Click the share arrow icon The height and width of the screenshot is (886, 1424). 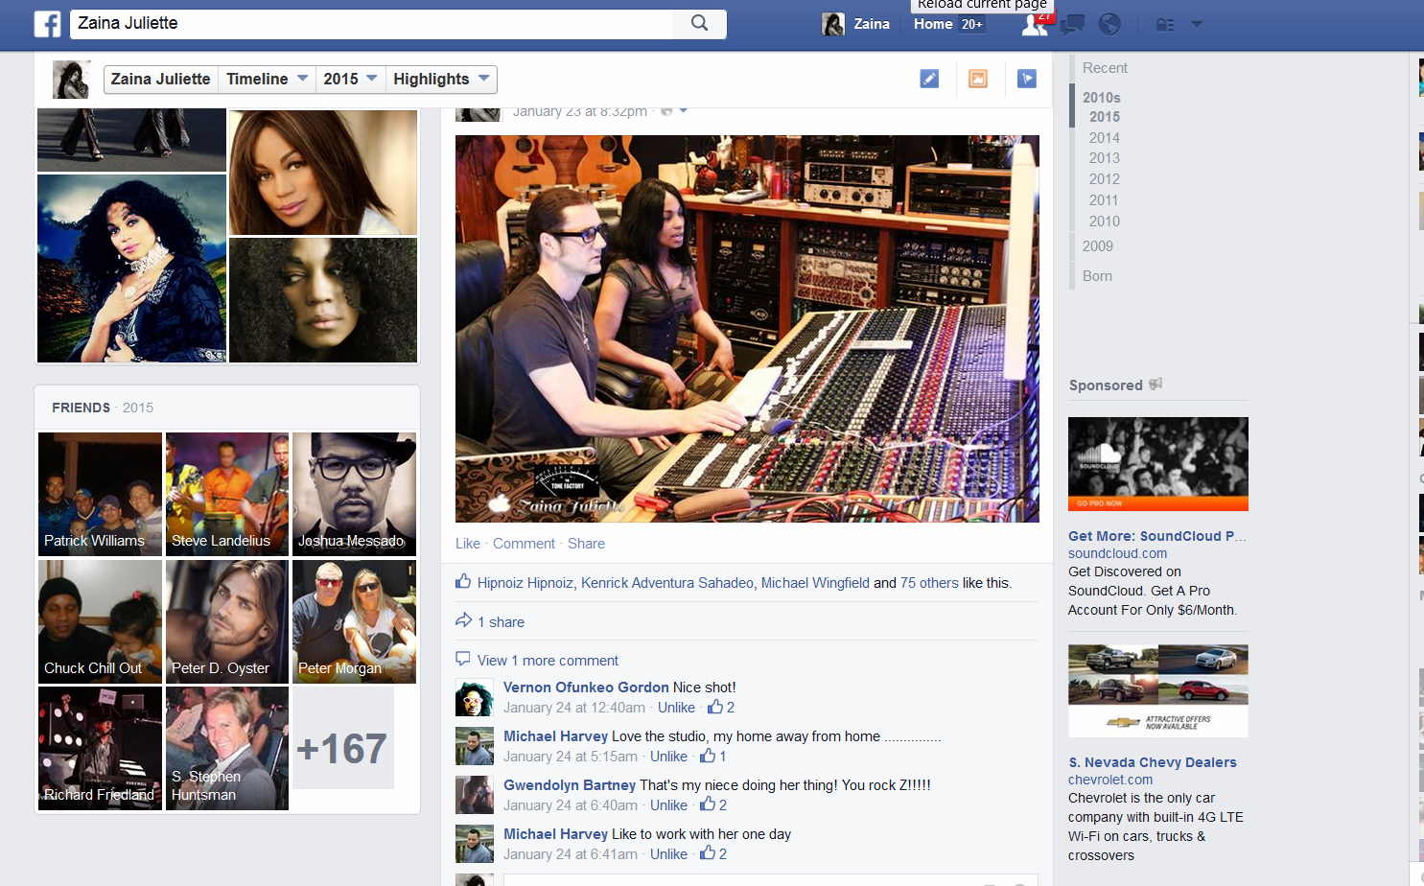(x=463, y=620)
